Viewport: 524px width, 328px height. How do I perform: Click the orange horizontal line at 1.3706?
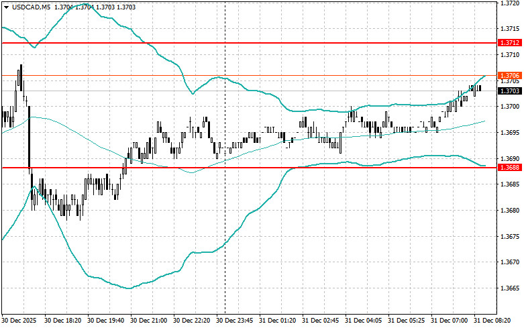[x=268, y=75]
